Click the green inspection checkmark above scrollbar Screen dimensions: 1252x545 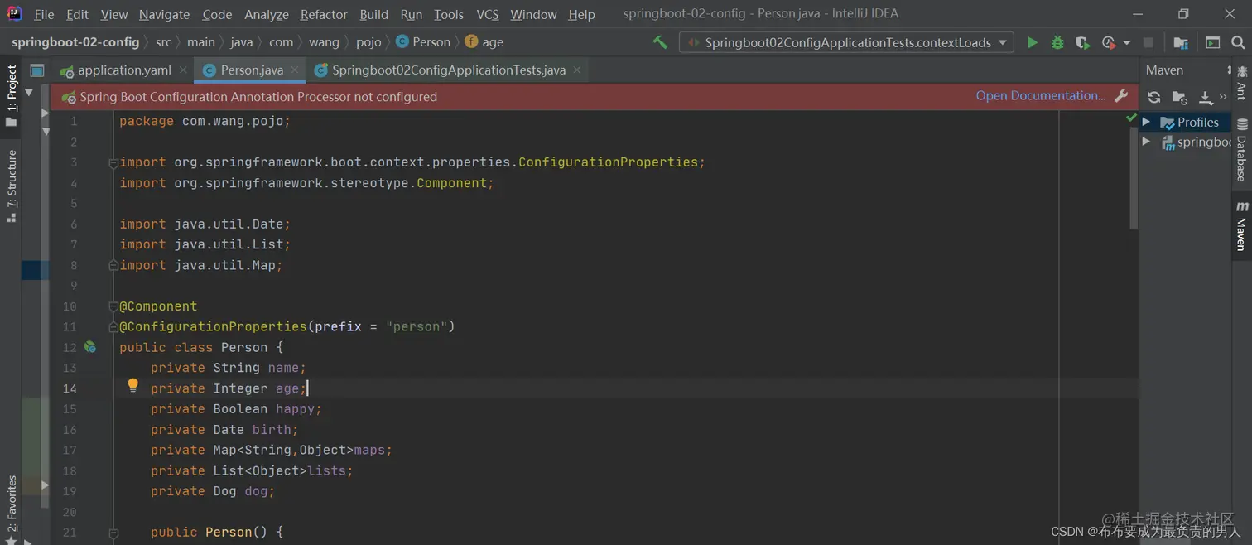[x=1131, y=119]
